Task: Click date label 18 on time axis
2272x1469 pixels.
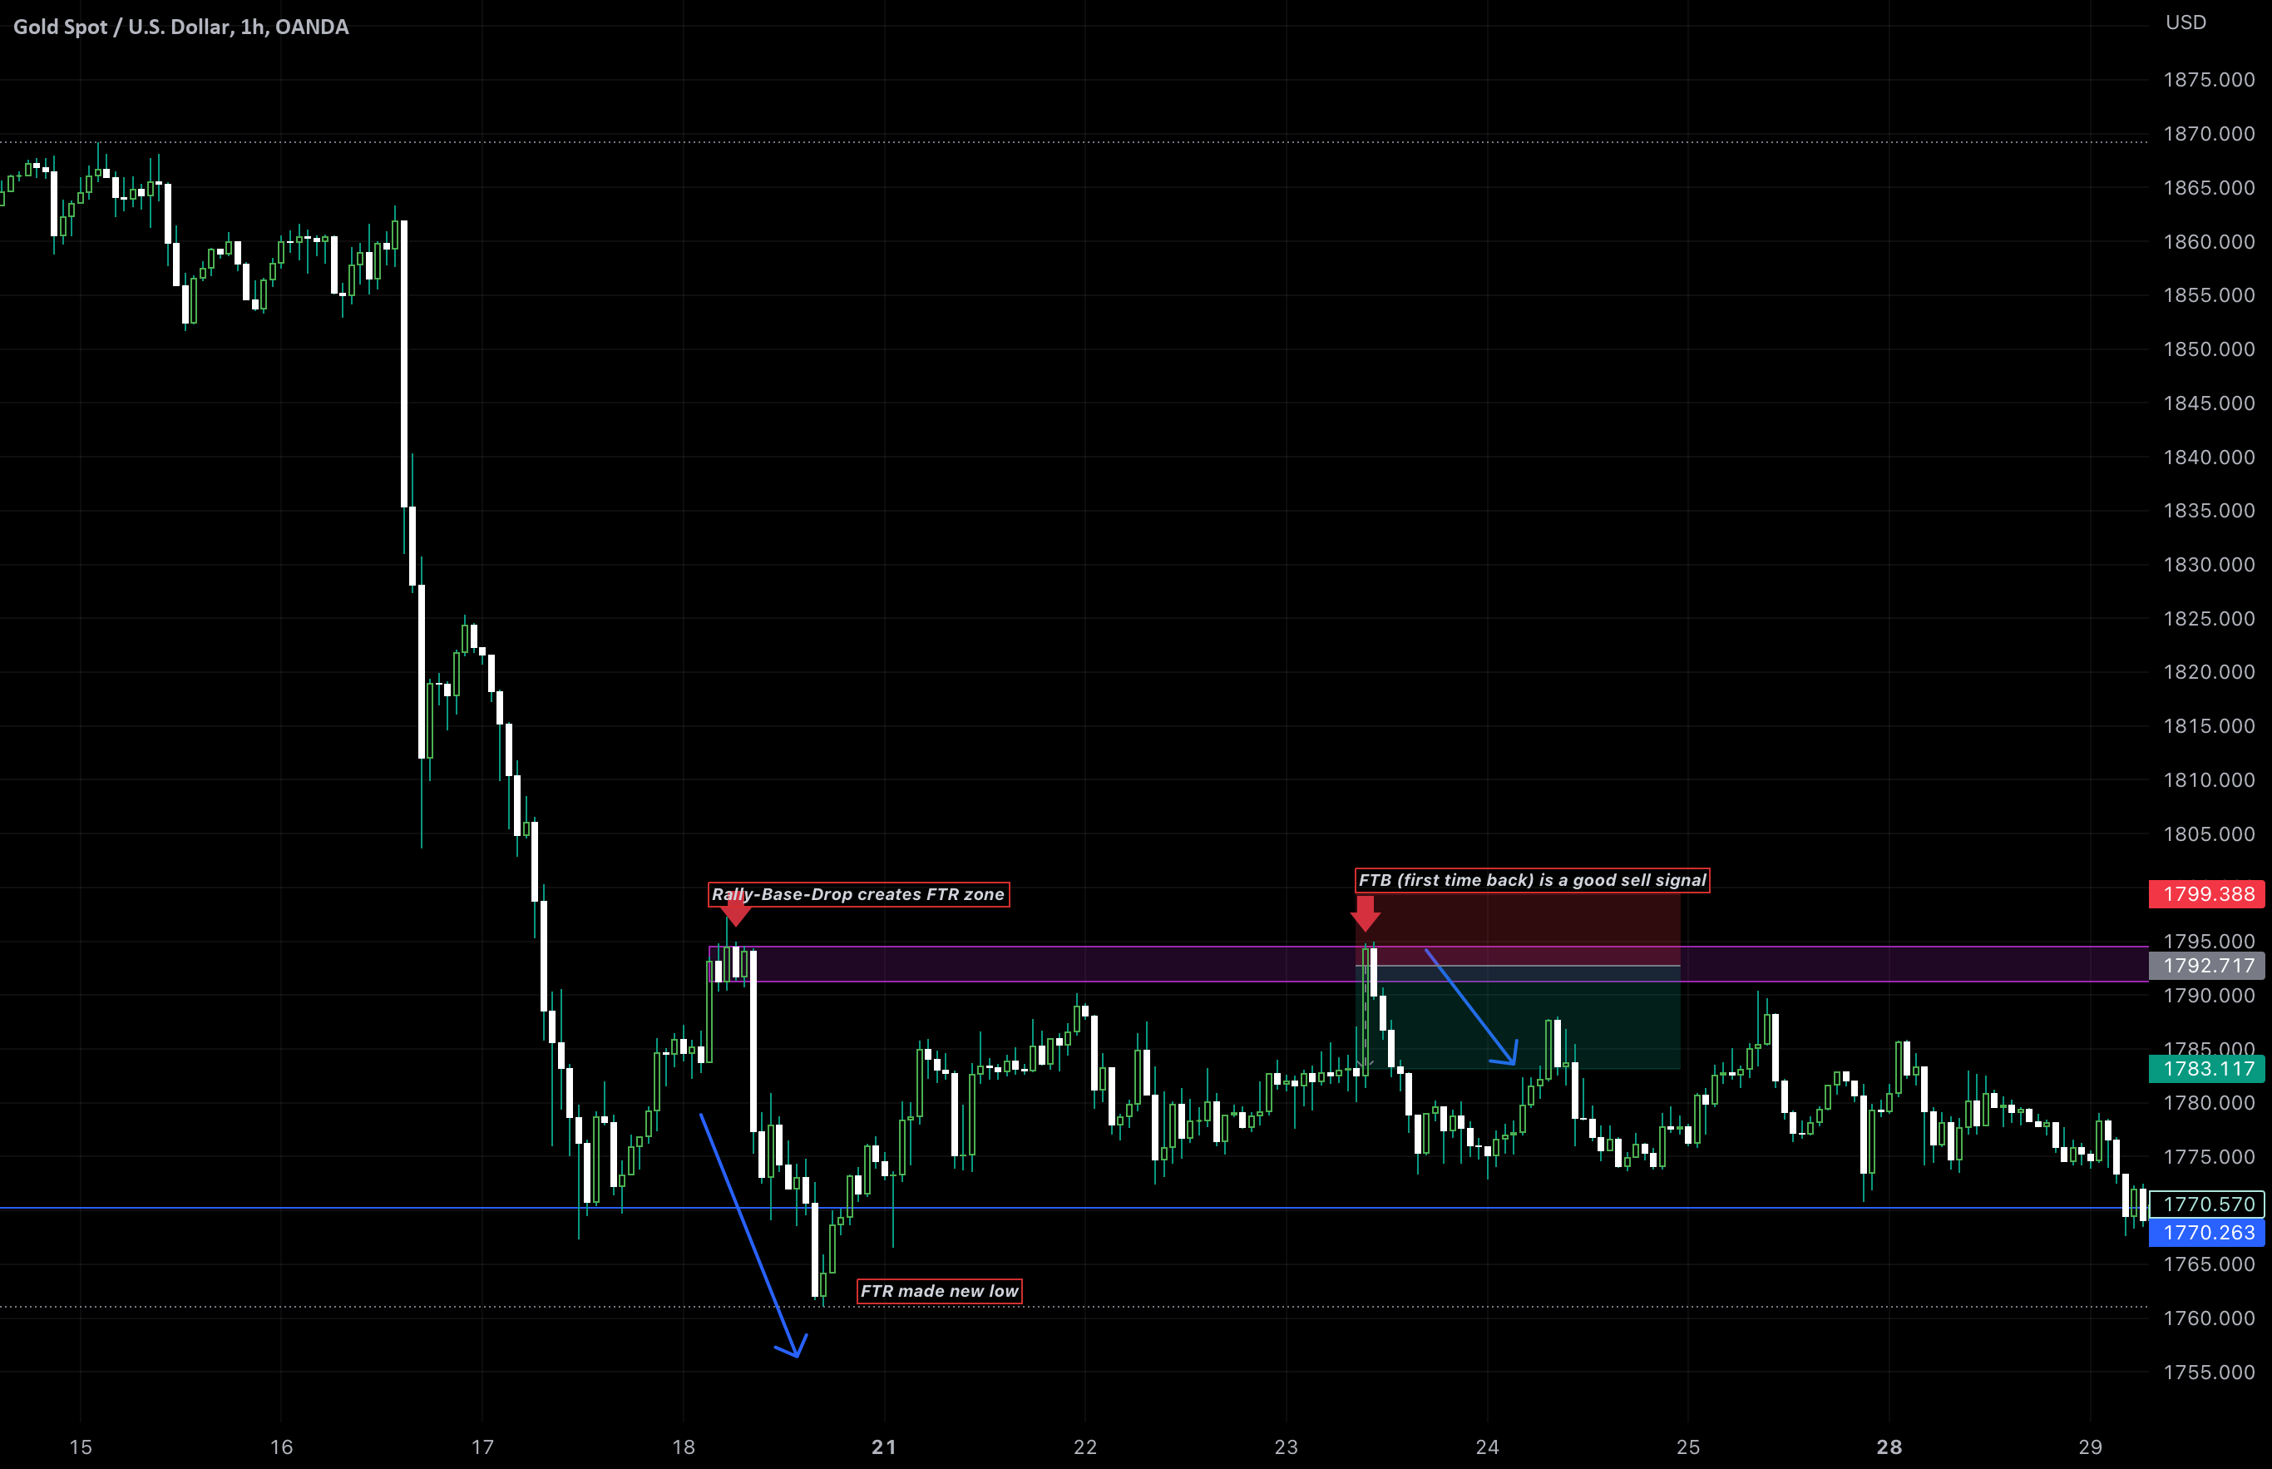Action: [x=684, y=1447]
